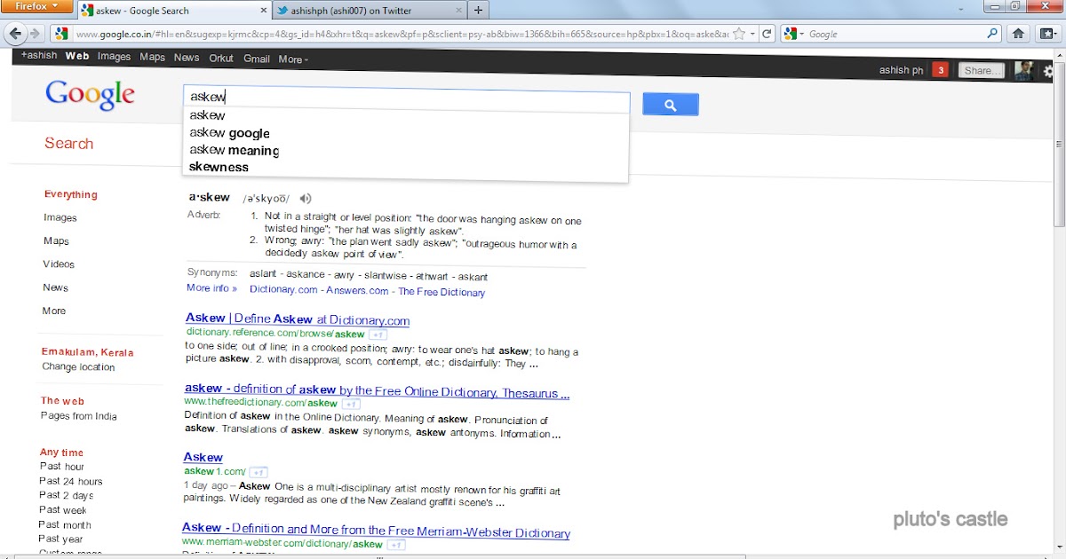Click the blue Google search button

[671, 105]
